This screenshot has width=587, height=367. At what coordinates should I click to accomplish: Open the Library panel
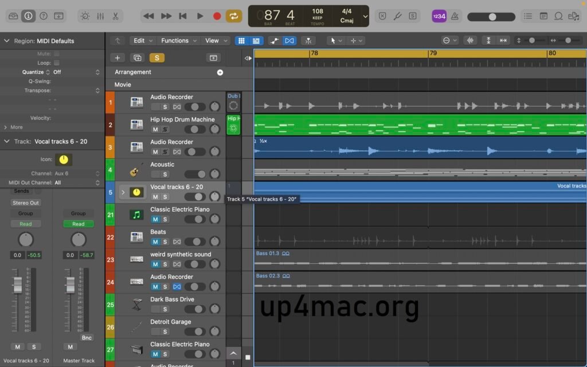click(14, 16)
